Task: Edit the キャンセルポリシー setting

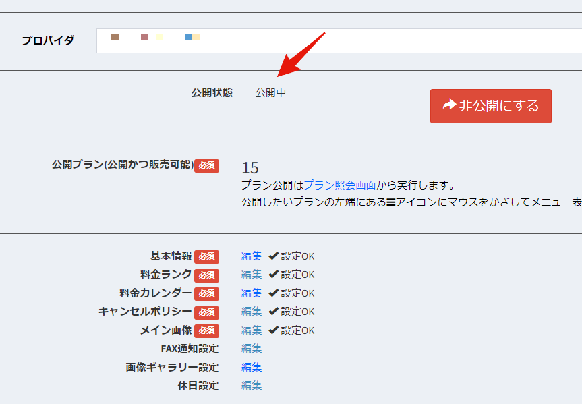Action: pyautogui.click(x=252, y=311)
